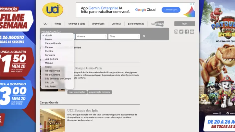Go to promoções nav item

98,24
